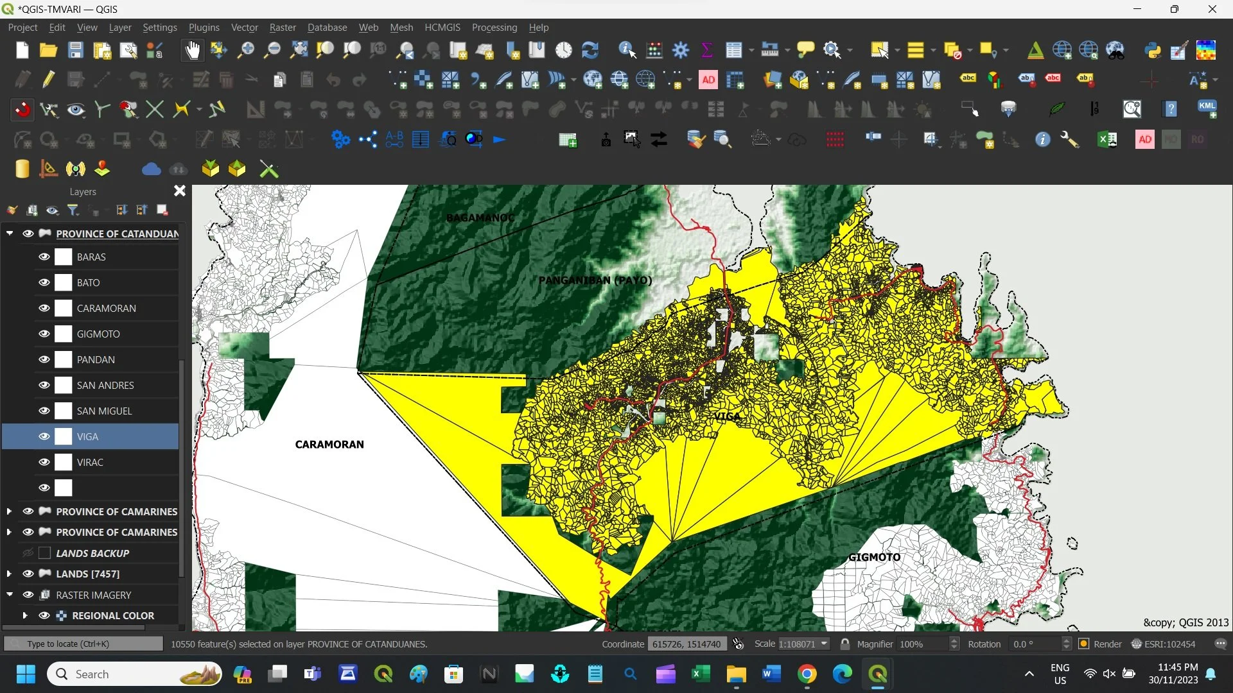Open the Processing menu
1233x693 pixels.
pyautogui.click(x=494, y=28)
